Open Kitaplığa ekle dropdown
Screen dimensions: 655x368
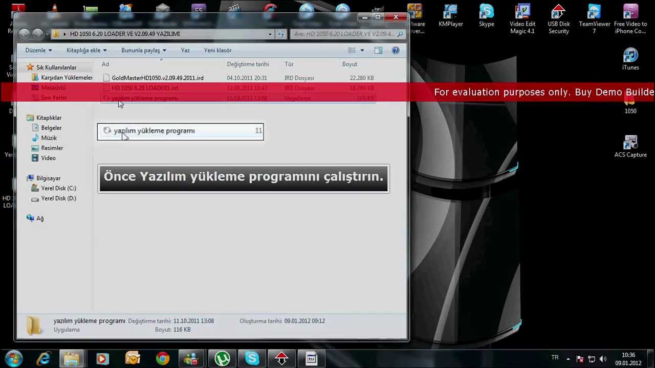pyautogui.click(x=86, y=50)
